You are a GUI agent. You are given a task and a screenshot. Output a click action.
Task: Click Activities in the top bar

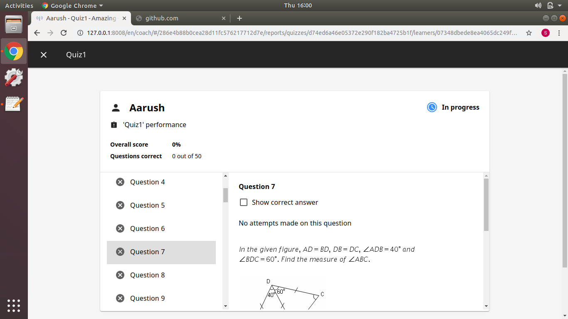click(x=19, y=5)
